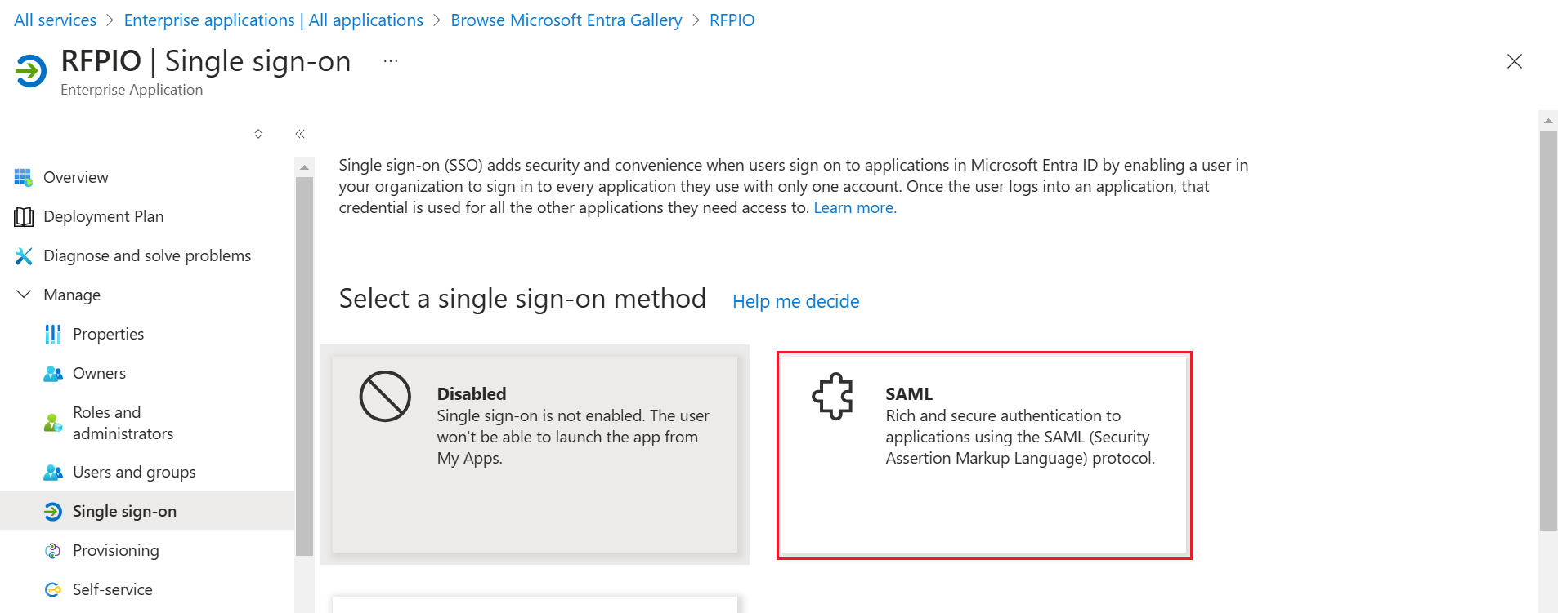The width and height of the screenshot is (1558, 613).
Task: Click the main pane scrollbar thumb
Action: (x=1548, y=331)
